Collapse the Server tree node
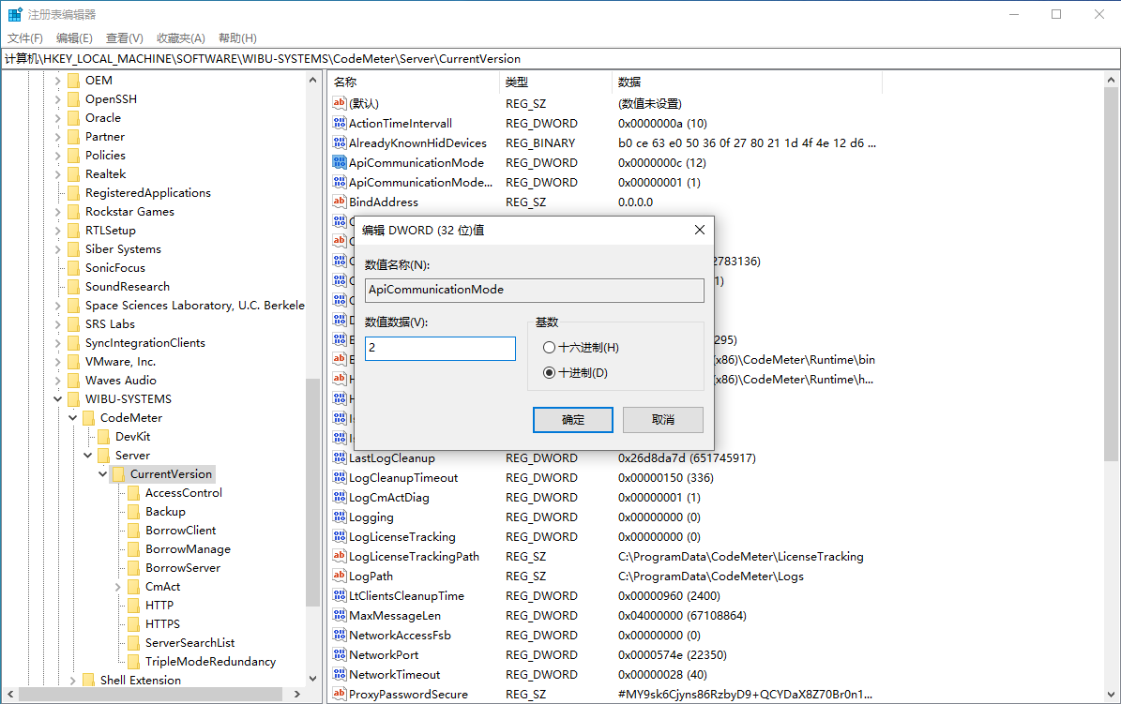This screenshot has width=1121, height=704. 88,456
